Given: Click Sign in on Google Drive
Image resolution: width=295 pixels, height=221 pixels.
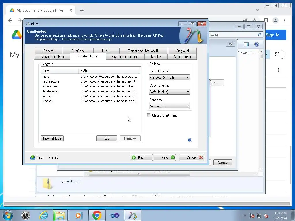Looking at the screenshot, I should pos(273,35).
